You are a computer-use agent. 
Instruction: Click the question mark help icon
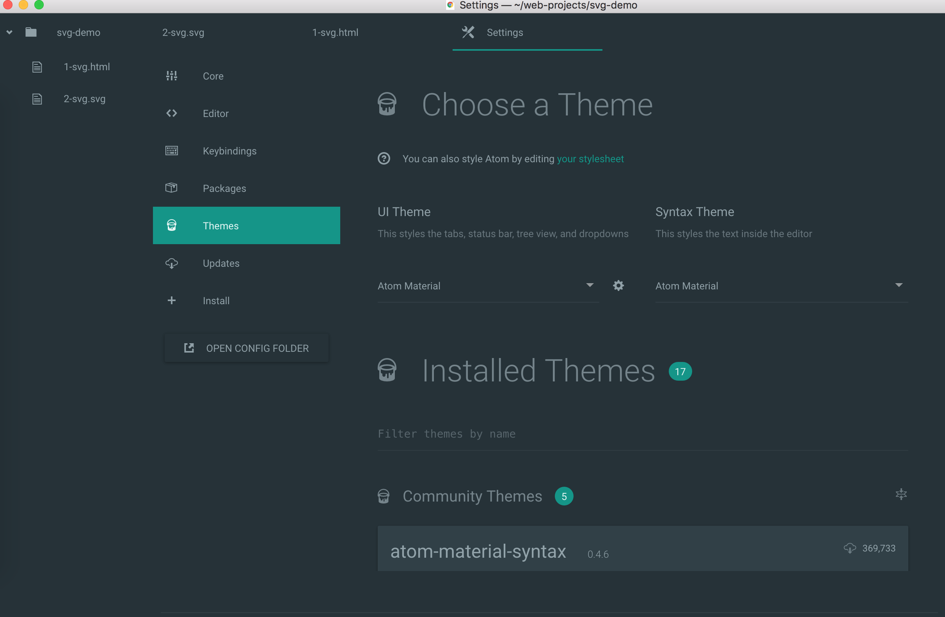point(384,159)
